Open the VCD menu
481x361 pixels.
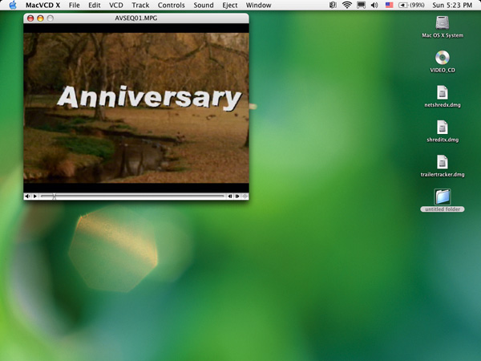click(116, 5)
